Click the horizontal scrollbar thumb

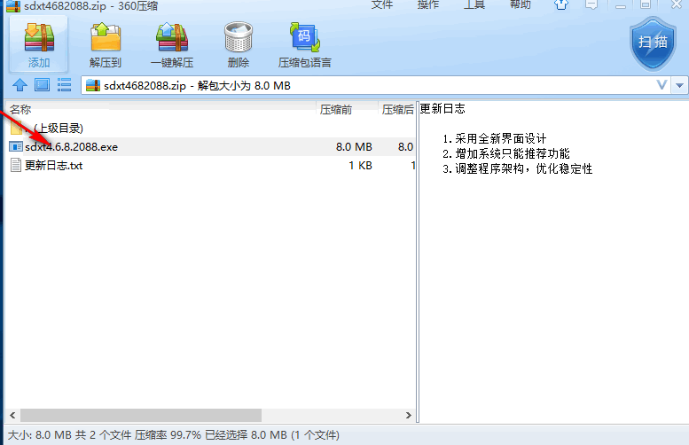tap(141, 415)
